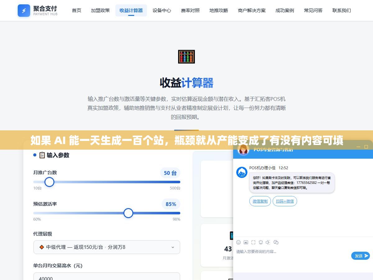373x280 pixels.
Task: Click the 98% maximum label
Action: 177,219
